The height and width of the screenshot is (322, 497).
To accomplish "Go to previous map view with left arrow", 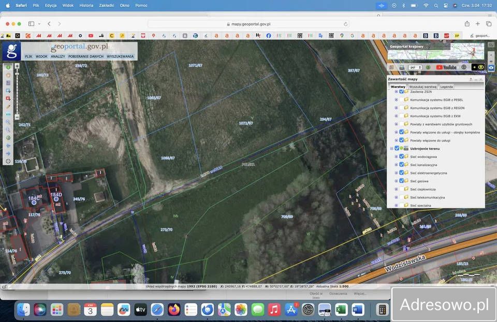I will tap(8, 145).
